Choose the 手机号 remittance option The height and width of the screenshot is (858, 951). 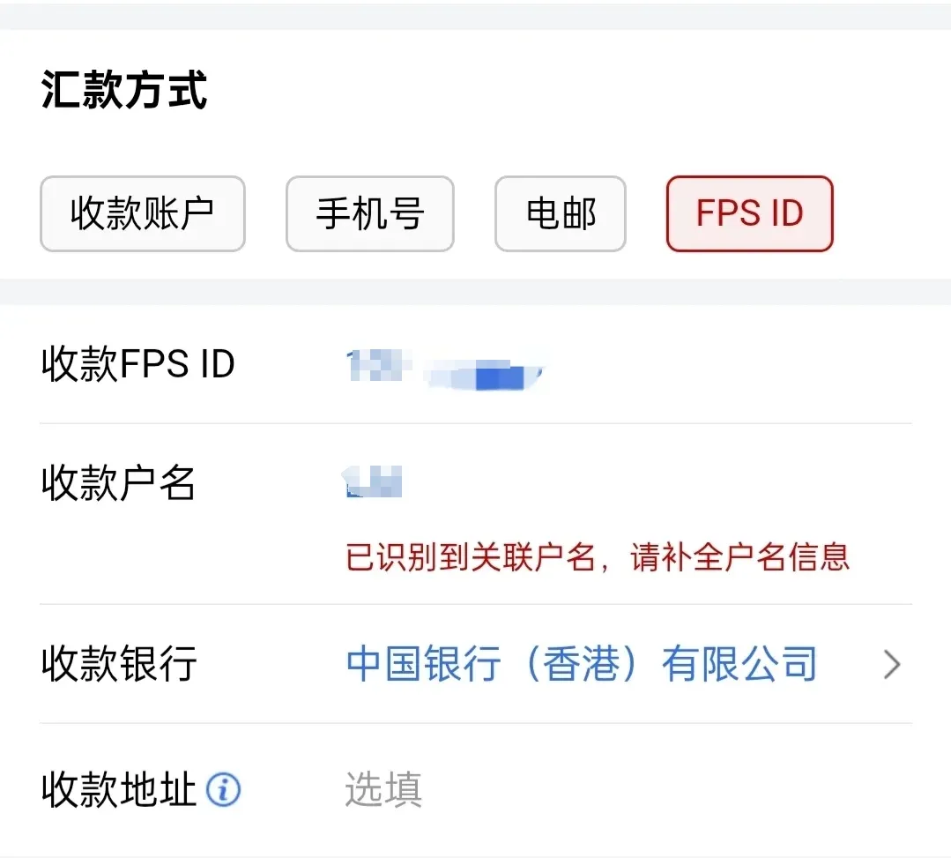pyautogui.click(x=369, y=214)
